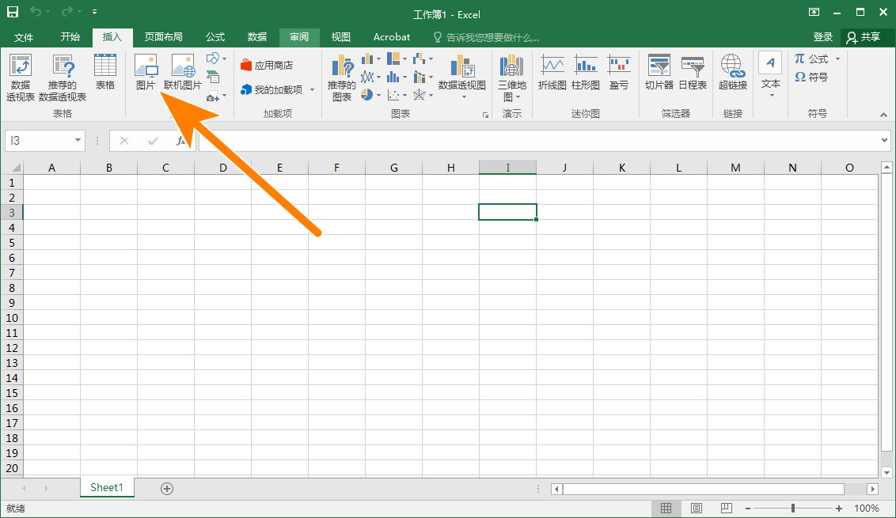
Task: Open the 文件 file menu
Action: [x=24, y=37]
